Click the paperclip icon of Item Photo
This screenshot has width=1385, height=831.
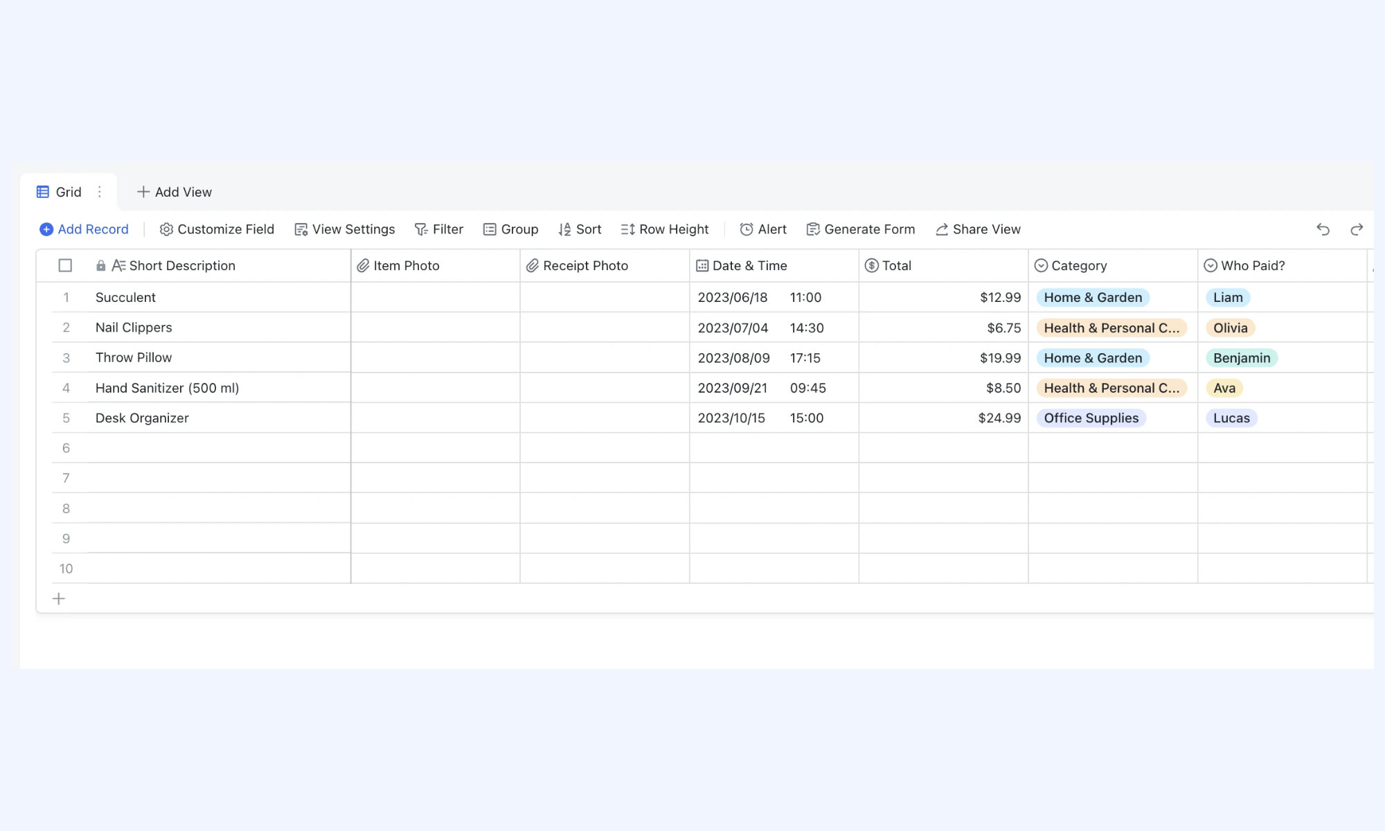click(x=363, y=265)
